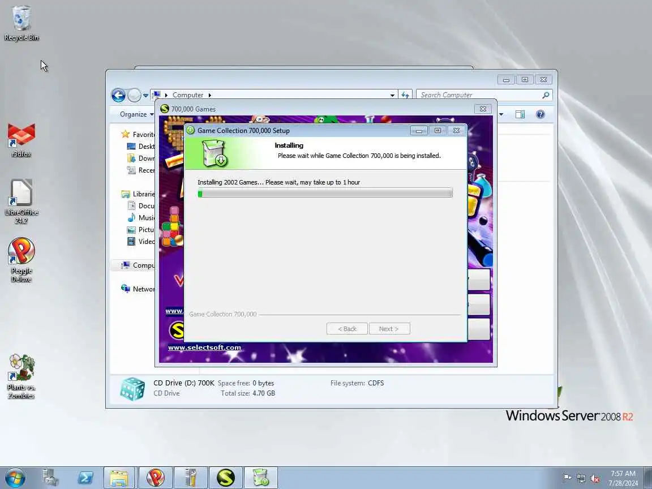Screen dimensions: 652x489
Task: Launch the r3dfox desktop shortcut
Action: (x=21, y=140)
